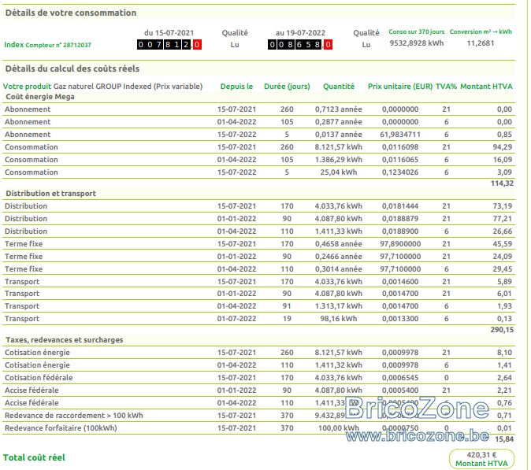Viewport: 531px width, 470px height.
Task: Select the quantity '0,2877 année'
Action: point(339,122)
